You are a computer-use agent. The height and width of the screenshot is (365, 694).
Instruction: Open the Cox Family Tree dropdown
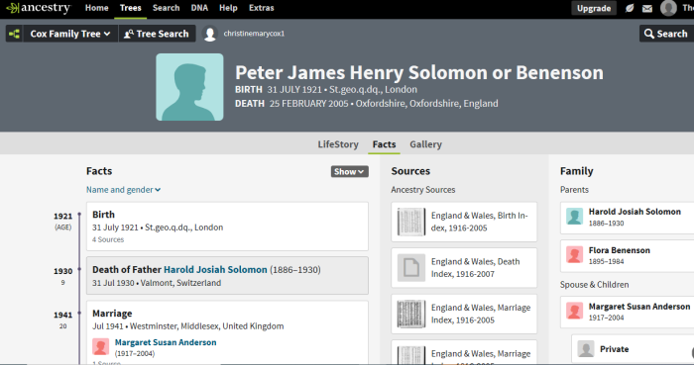[x=70, y=34]
